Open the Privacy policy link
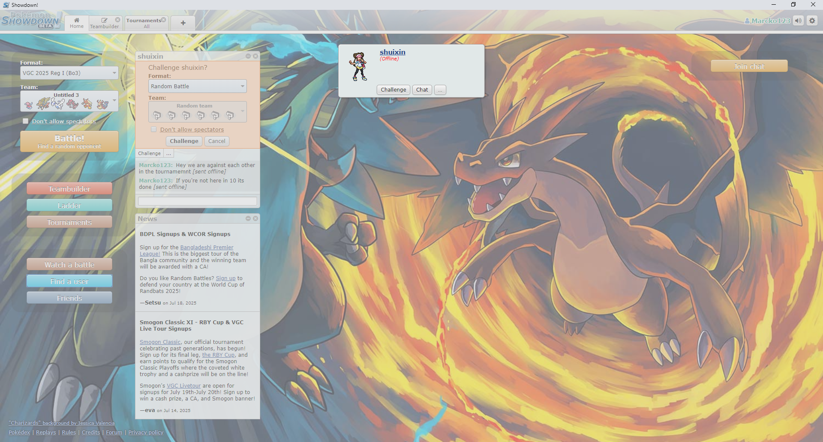The image size is (823, 442). 146,433
